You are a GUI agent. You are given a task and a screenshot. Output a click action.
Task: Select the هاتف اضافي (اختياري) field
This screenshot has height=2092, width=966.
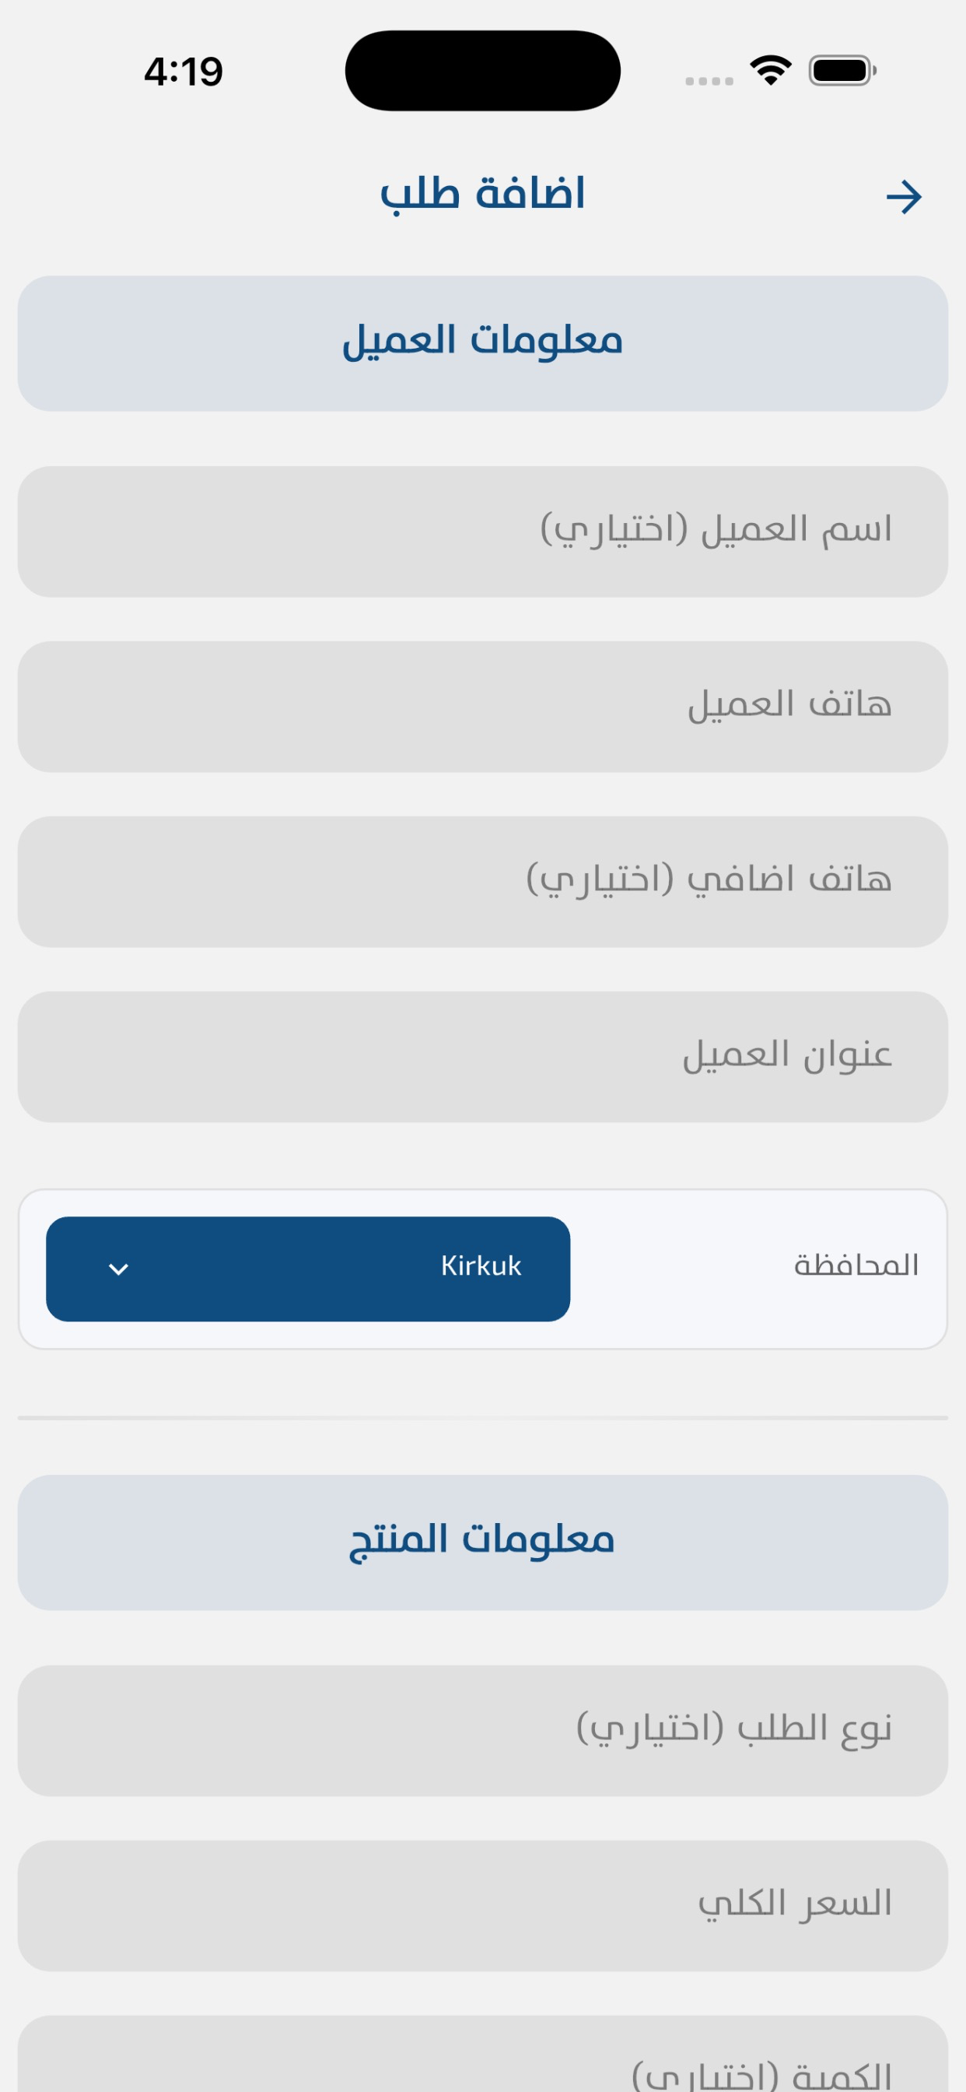pyautogui.click(x=483, y=881)
